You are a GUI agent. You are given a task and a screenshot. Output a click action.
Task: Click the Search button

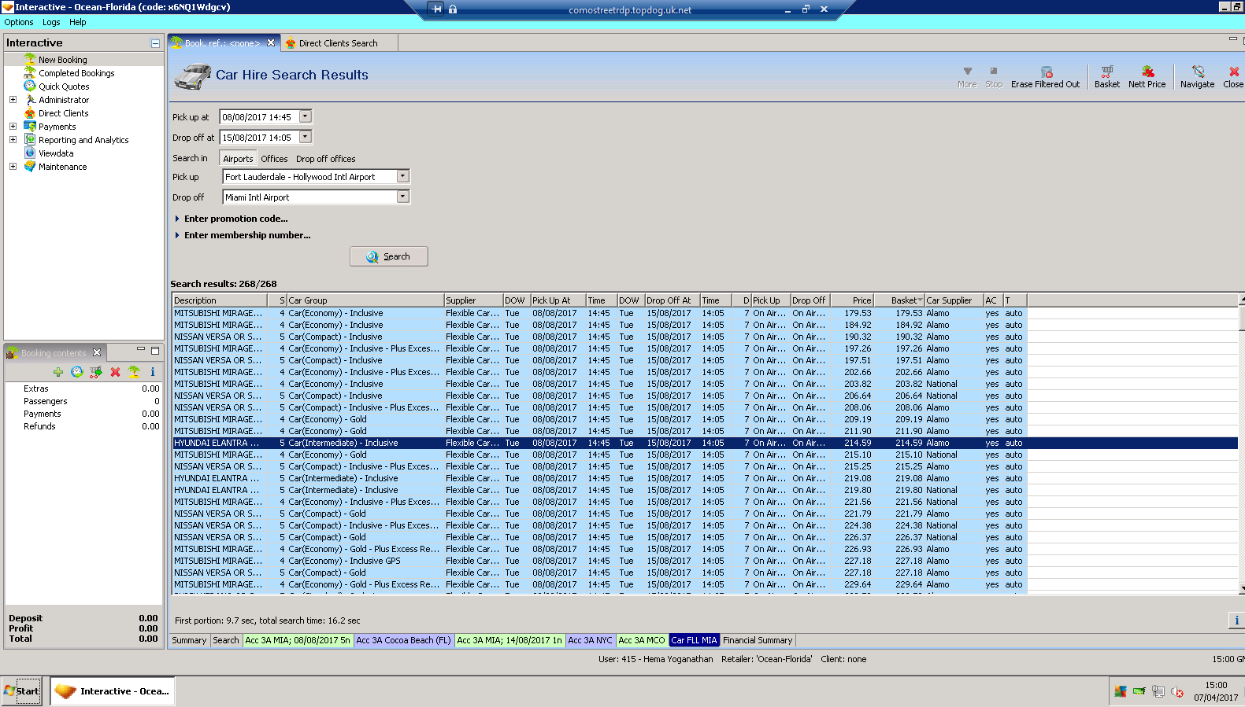click(x=389, y=256)
